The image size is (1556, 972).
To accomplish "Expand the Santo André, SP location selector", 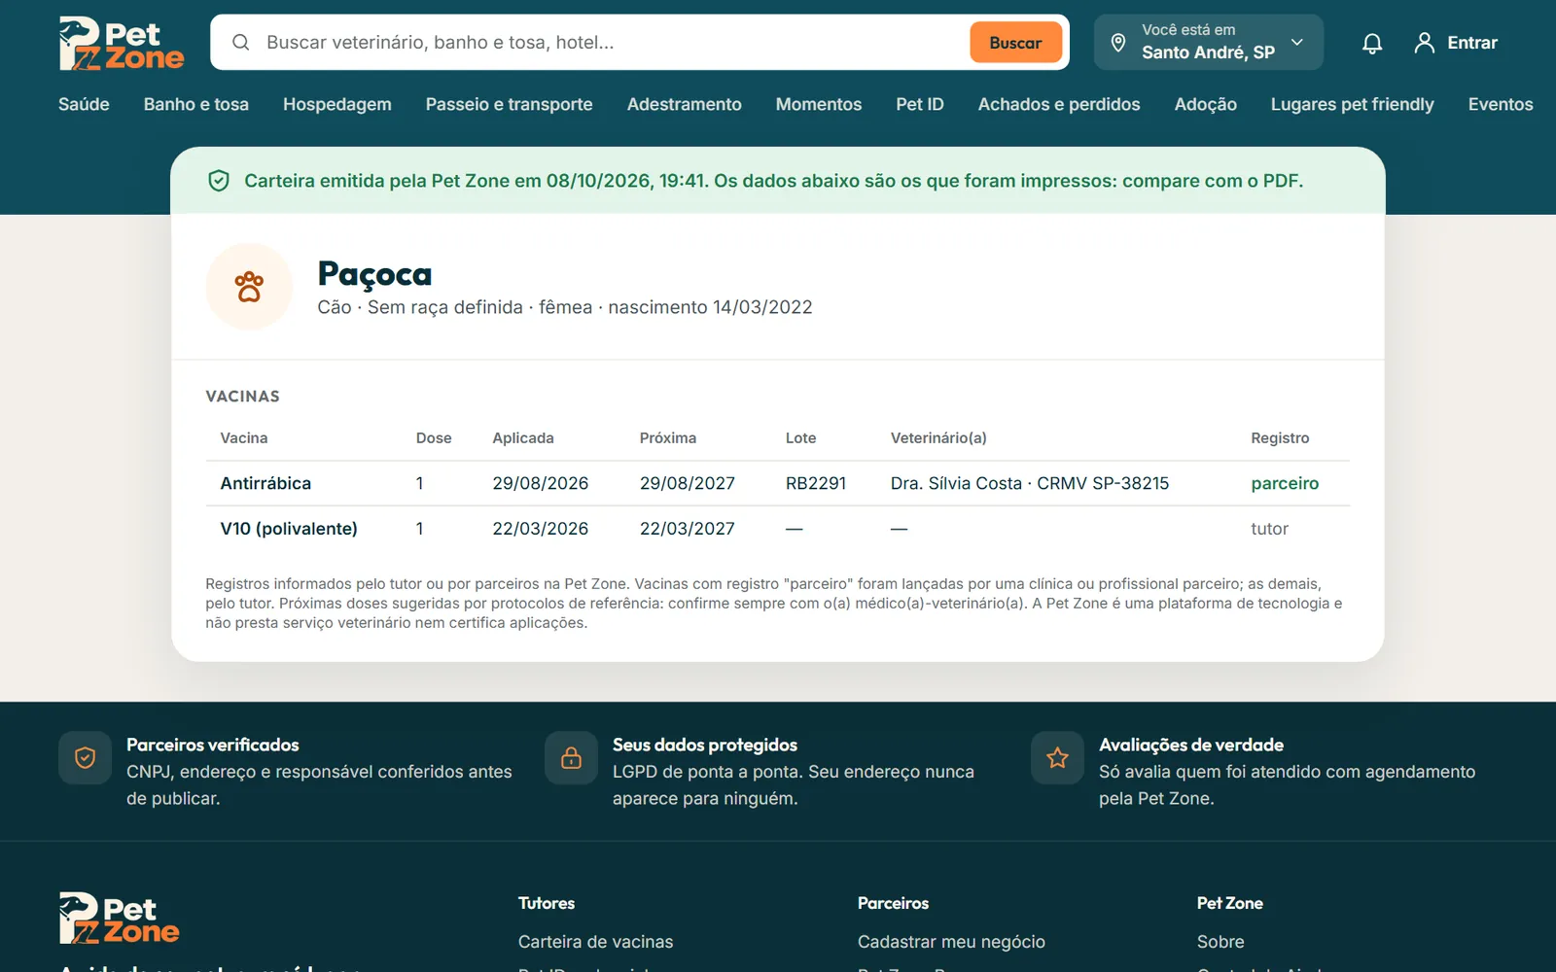I will click(1208, 43).
